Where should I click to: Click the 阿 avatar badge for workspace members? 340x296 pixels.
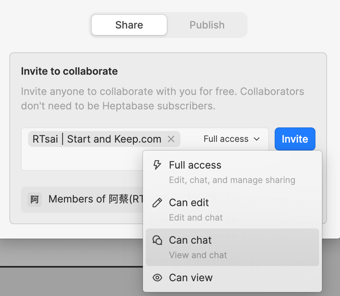34,199
